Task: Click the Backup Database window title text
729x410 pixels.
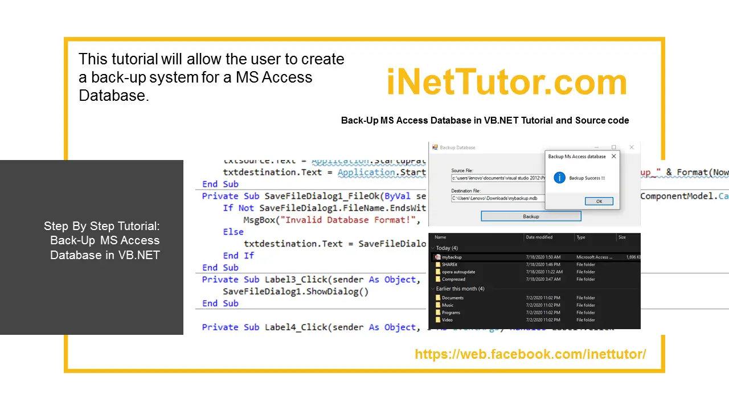Action: [x=457, y=147]
